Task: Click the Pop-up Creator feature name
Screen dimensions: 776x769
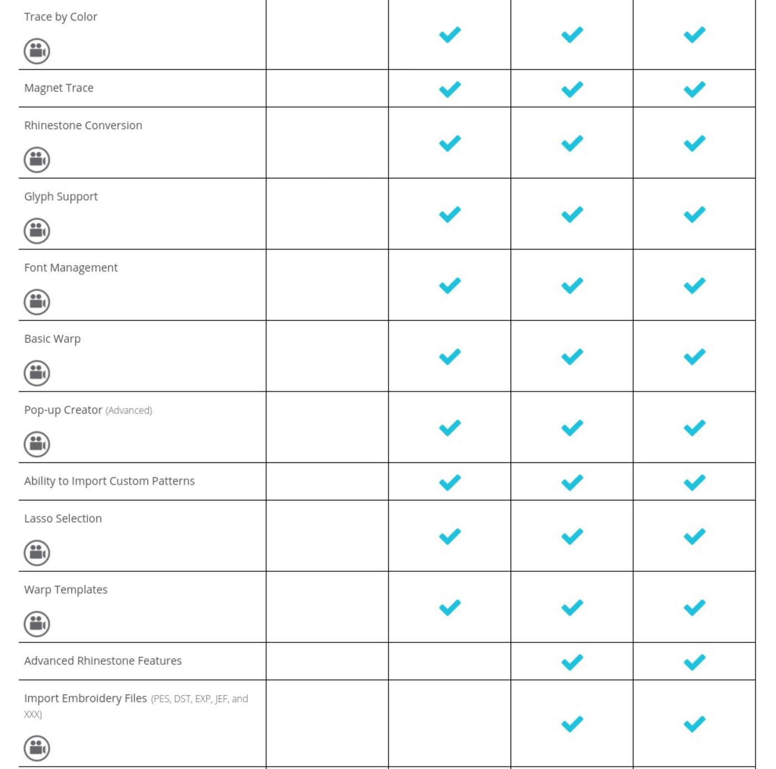Action: 63,410
